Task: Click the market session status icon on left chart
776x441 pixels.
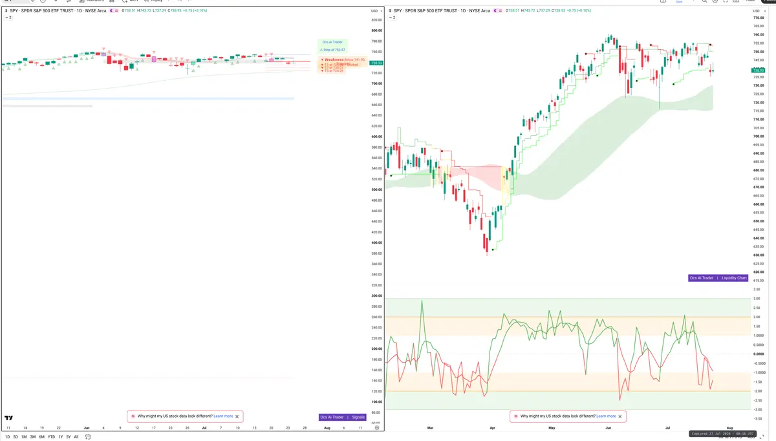Action: [111, 11]
